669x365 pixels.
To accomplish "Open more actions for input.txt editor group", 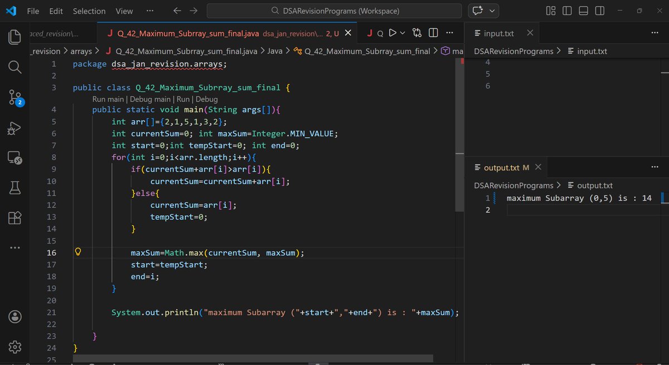I will tap(655, 33).
